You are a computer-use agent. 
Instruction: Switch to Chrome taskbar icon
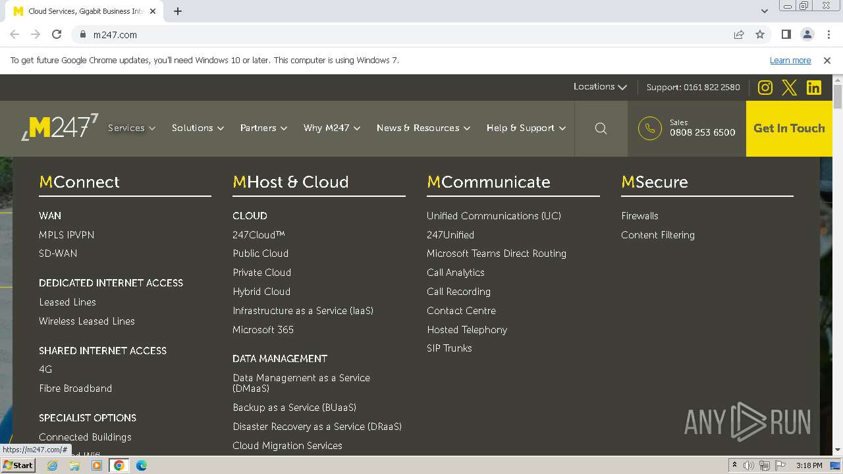pos(119,465)
